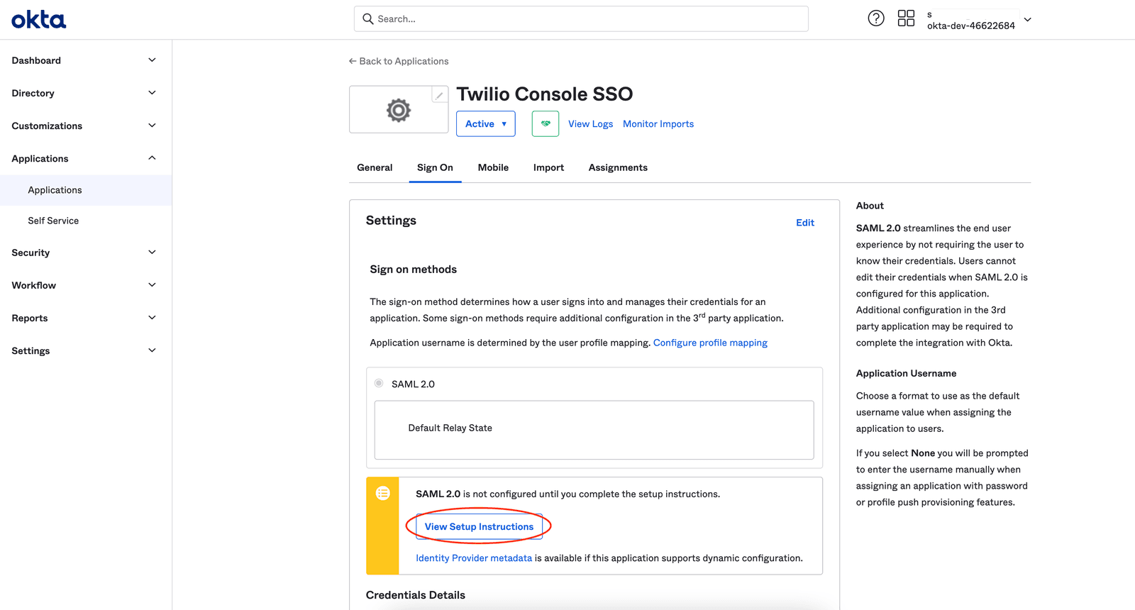Open the help question mark icon

(x=876, y=18)
